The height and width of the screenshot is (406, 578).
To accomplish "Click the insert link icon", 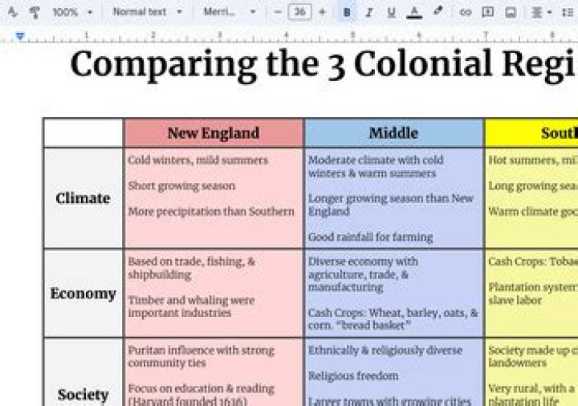I will tap(465, 13).
